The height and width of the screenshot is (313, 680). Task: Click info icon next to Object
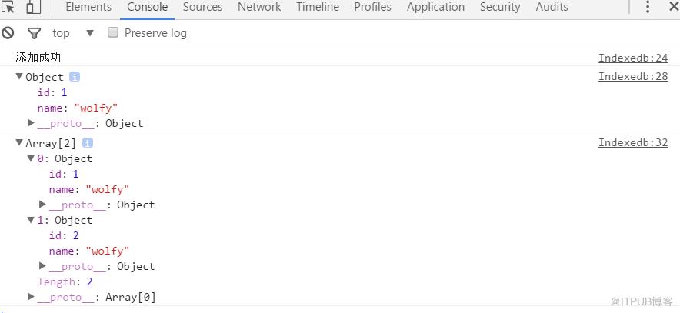coord(75,77)
